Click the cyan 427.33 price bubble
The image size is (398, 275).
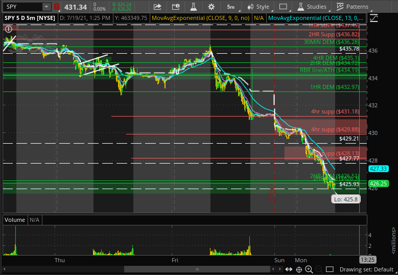pyautogui.click(x=378, y=169)
